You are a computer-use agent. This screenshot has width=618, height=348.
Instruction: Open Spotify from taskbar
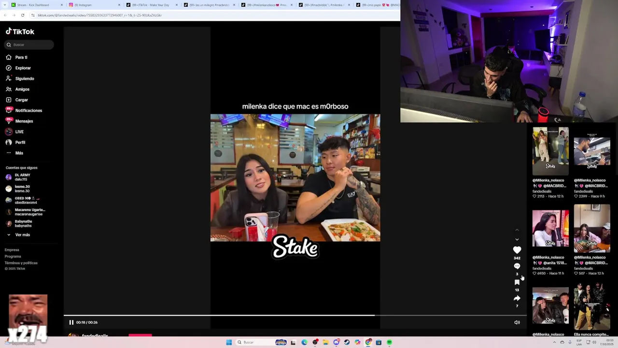(389, 342)
